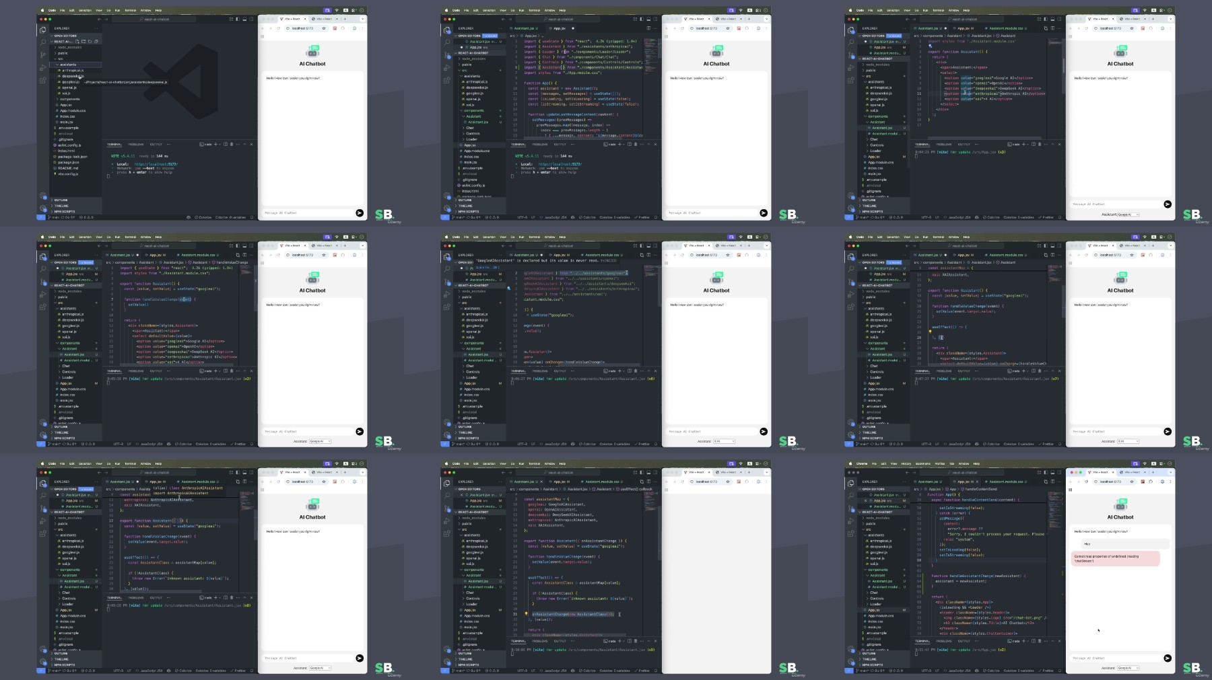Open Selection menu in top-left screenshot's menu bar
This screenshot has width=1212, height=680.
click(85, 10)
